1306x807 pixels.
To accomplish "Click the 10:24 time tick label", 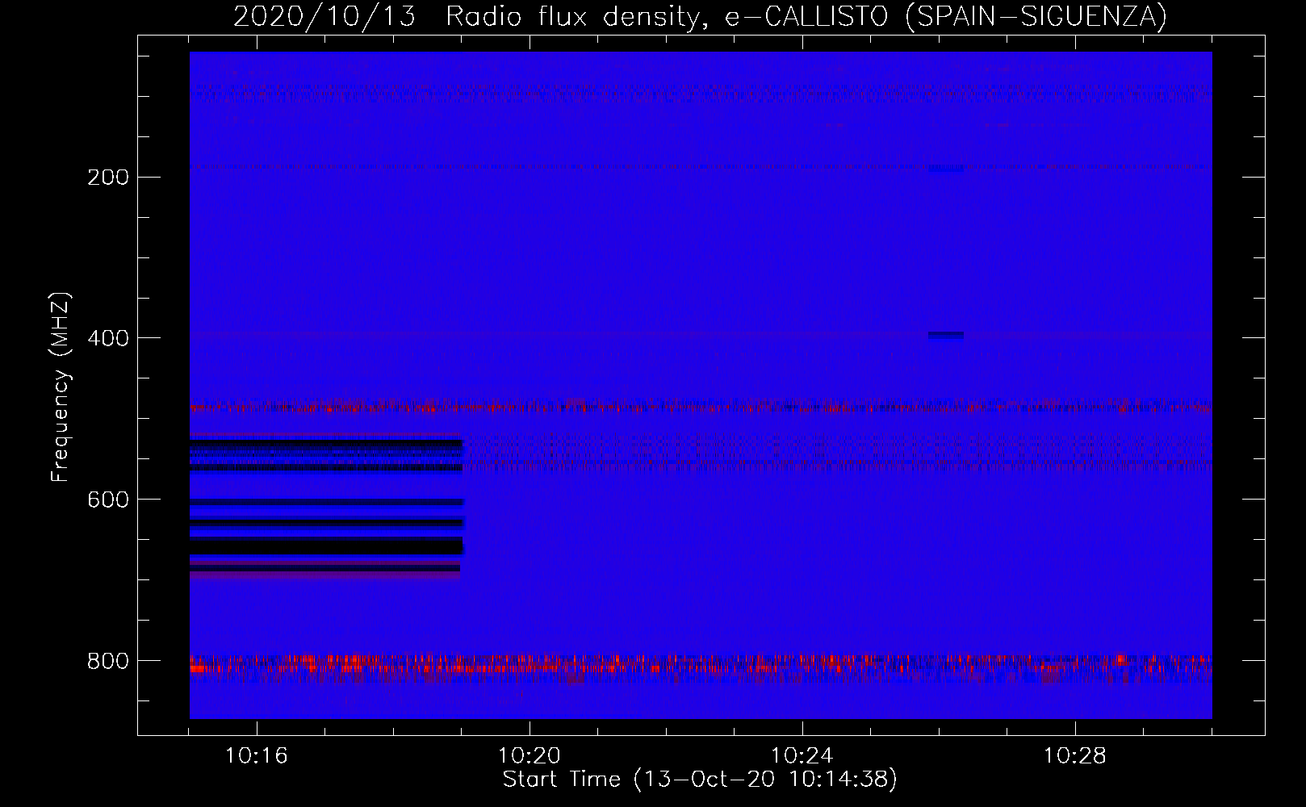I will 802,756.
